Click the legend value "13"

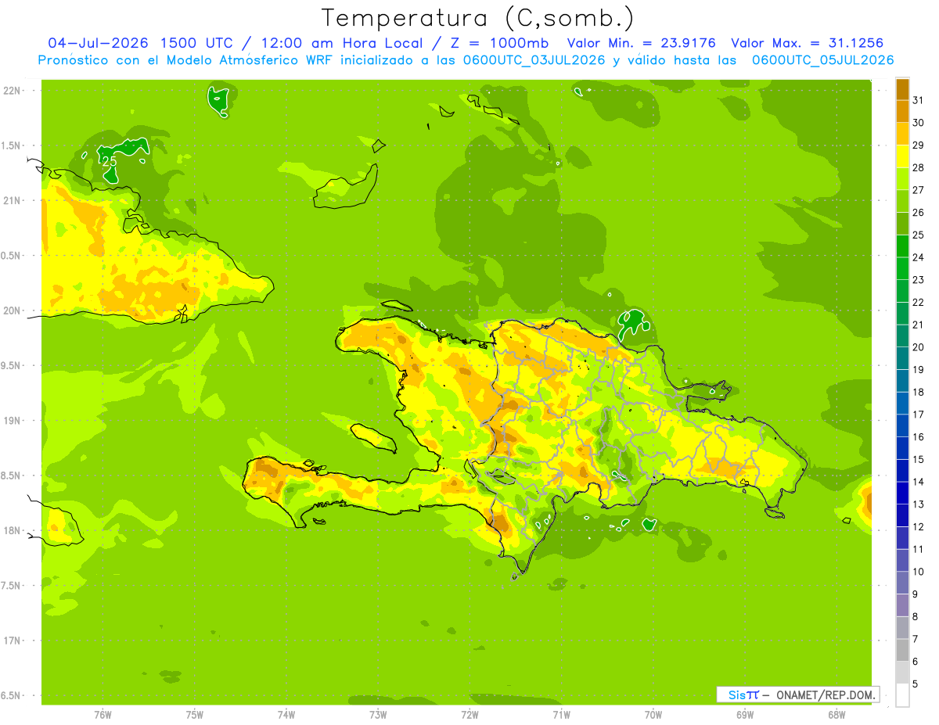(919, 504)
